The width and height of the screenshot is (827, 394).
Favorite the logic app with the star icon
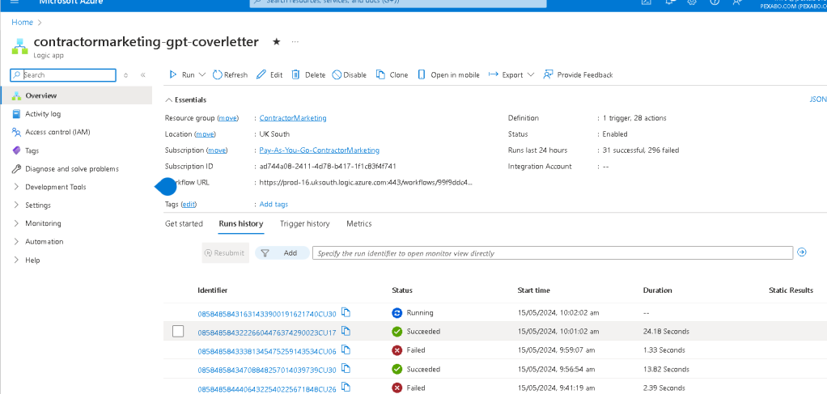[x=277, y=42]
